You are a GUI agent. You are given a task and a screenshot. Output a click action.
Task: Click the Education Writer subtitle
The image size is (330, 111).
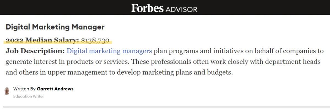click(29, 96)
